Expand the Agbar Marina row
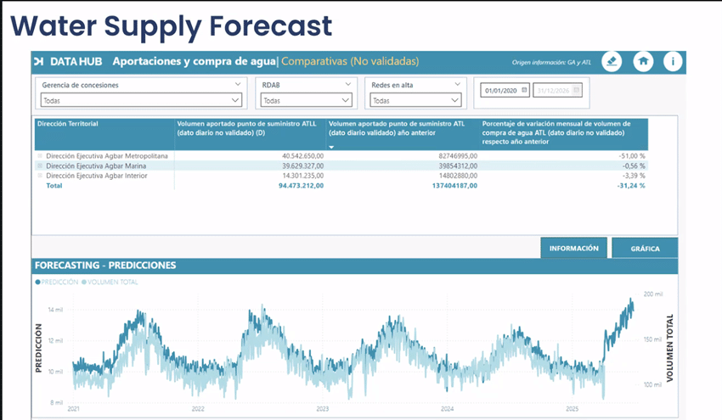Viewport: 722px width, 420px height. 39,166
